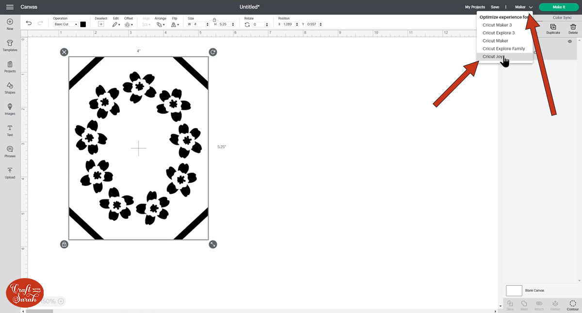Delete the selected layer

coord(573,28)
